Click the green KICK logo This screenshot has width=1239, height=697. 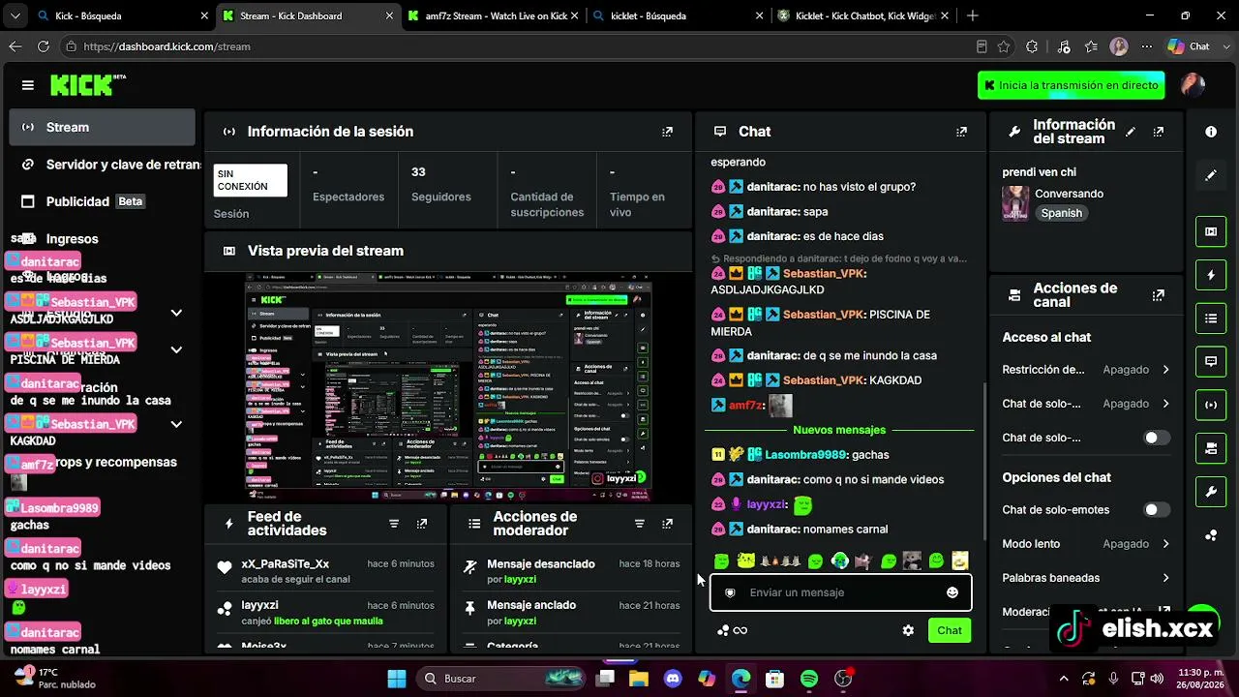[88, 85]
